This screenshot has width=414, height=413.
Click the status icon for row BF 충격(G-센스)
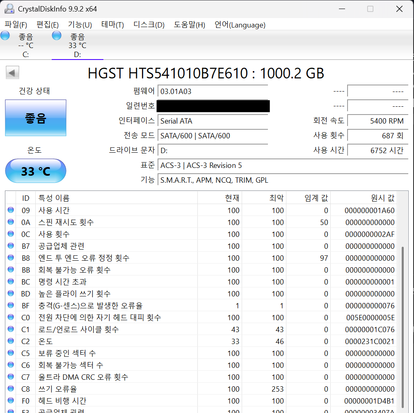[x=11, y=305]
